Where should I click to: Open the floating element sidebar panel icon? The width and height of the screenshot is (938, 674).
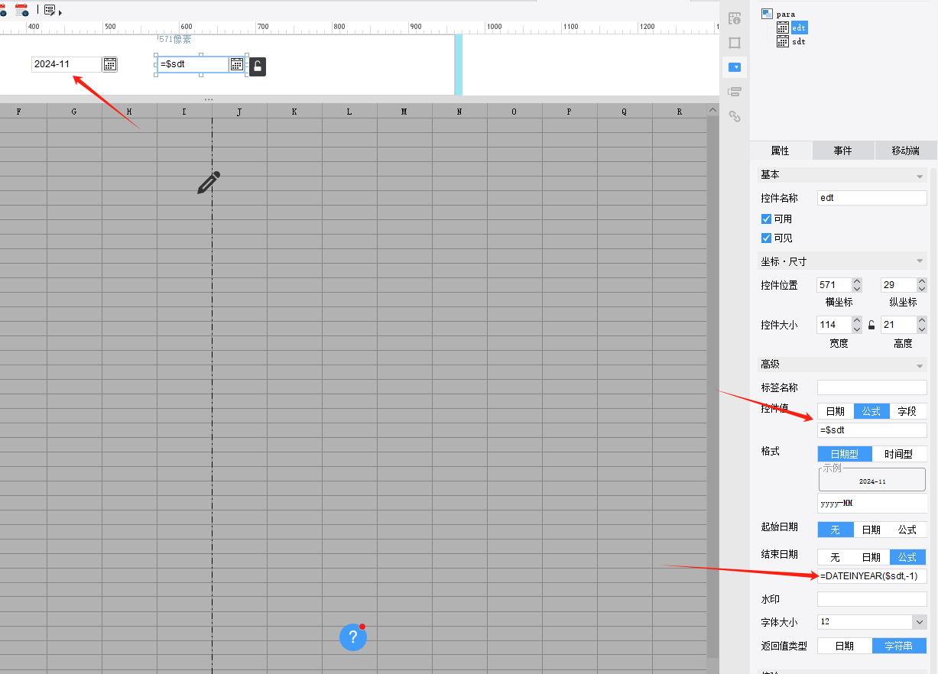735,43
